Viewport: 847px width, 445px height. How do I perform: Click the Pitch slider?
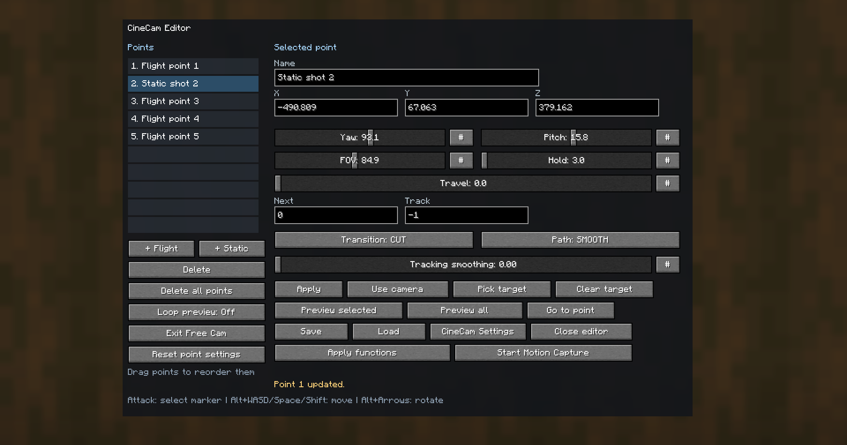click(x=566, y=138)
